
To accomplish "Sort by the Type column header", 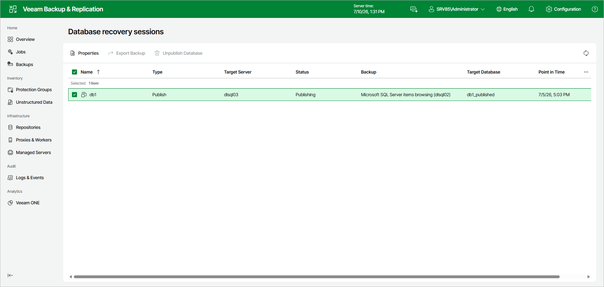I will click(x=157, y=72).
